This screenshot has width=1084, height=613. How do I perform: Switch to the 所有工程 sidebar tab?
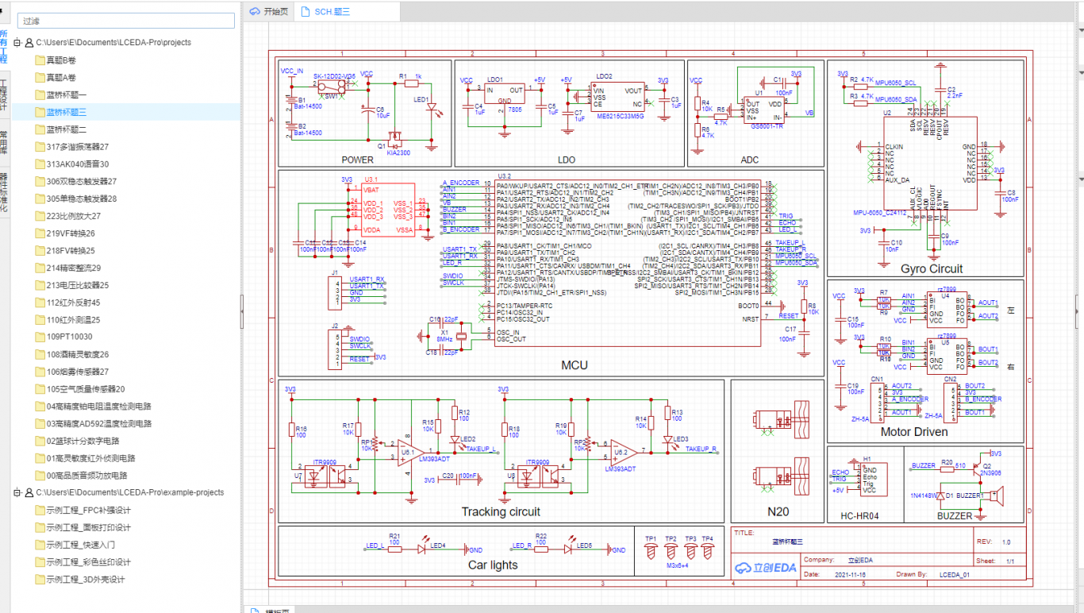click(x=3, y=48)
